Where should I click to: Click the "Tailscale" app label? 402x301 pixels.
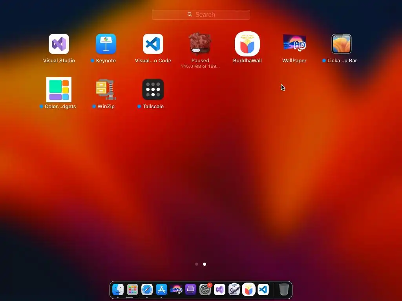153,107
